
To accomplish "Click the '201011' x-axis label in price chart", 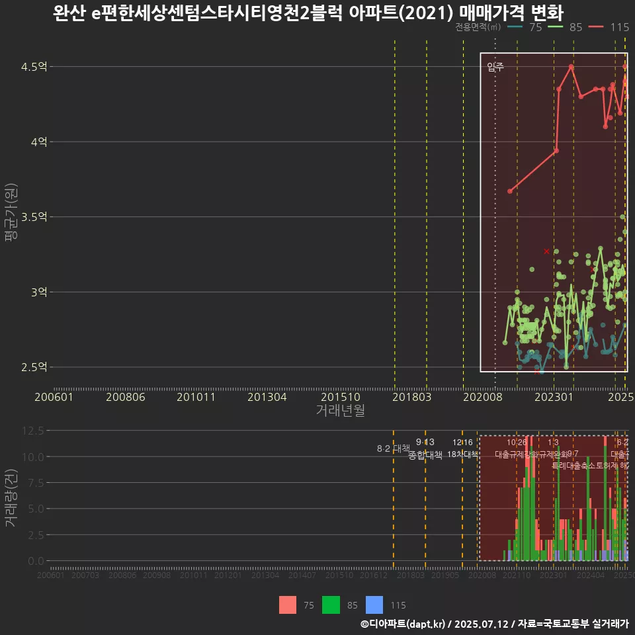I will [196, 397].
